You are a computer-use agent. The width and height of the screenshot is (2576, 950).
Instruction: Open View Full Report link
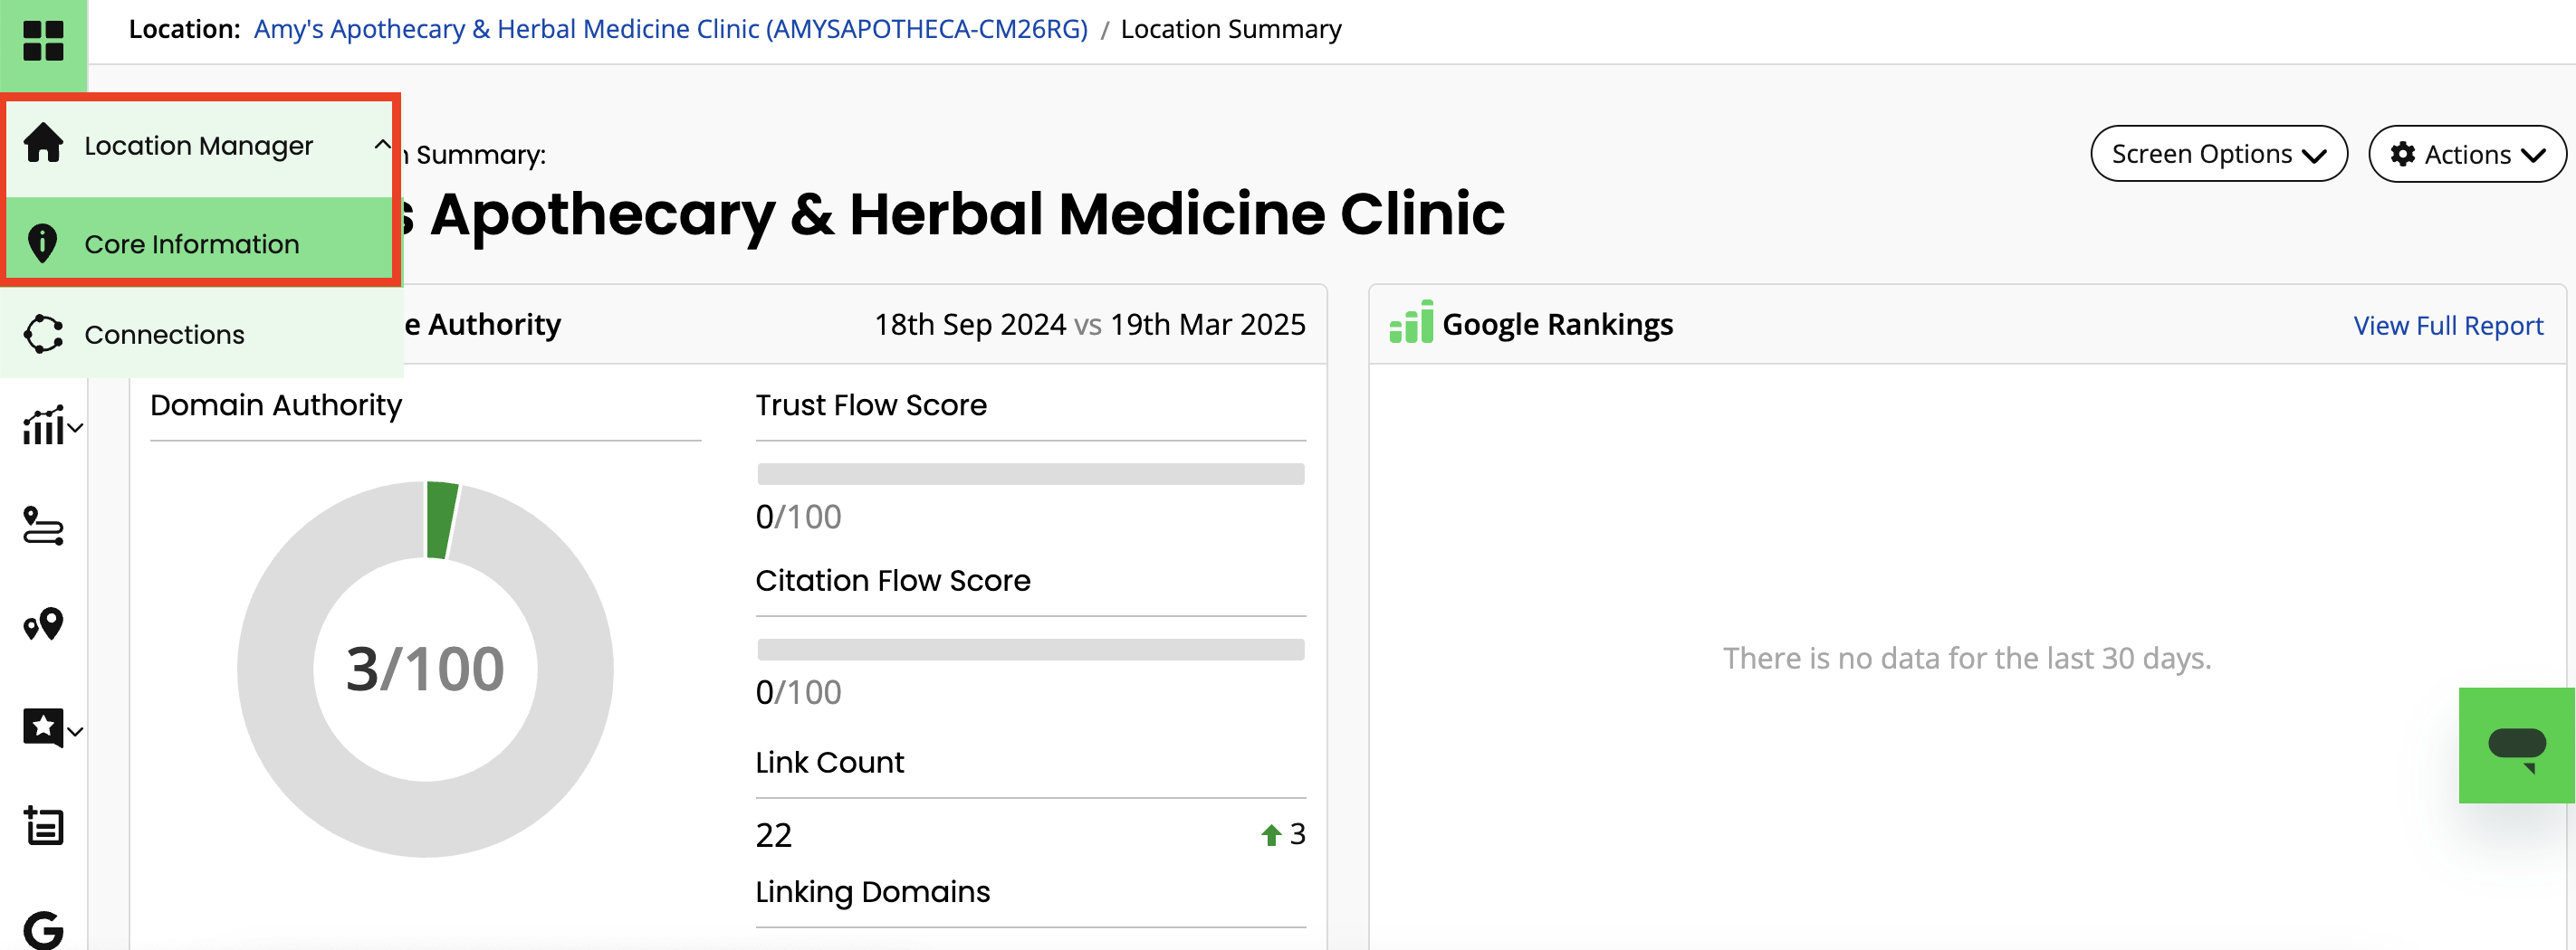click(x=2447, y=326)
